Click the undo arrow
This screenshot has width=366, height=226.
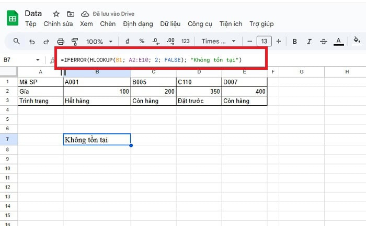[x=32, y=41]
